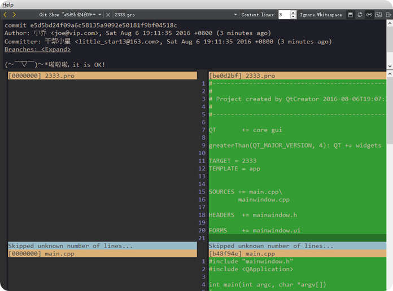Click line '#include <QApplication>'

tap(251, 269)
